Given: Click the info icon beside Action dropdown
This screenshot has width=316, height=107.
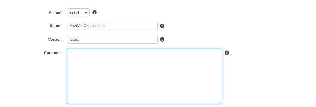Looking at the screenshot, I should pyautogui.click(x=95, y=12).
